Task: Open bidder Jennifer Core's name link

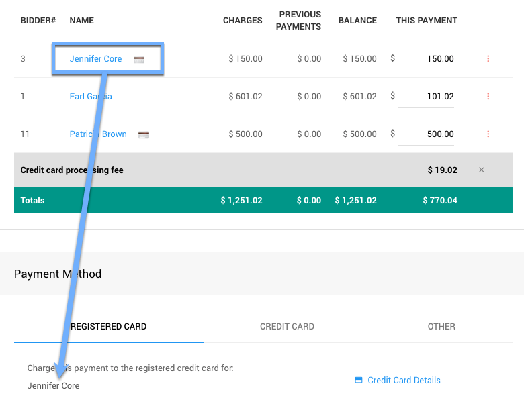Action: click(x=95, y=59)
